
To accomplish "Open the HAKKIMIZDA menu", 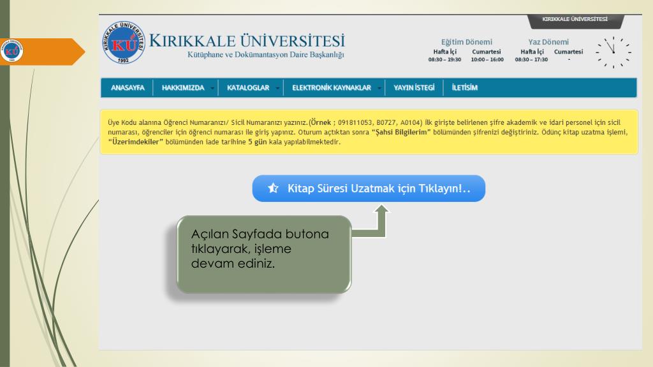I will tap(183, 88).
